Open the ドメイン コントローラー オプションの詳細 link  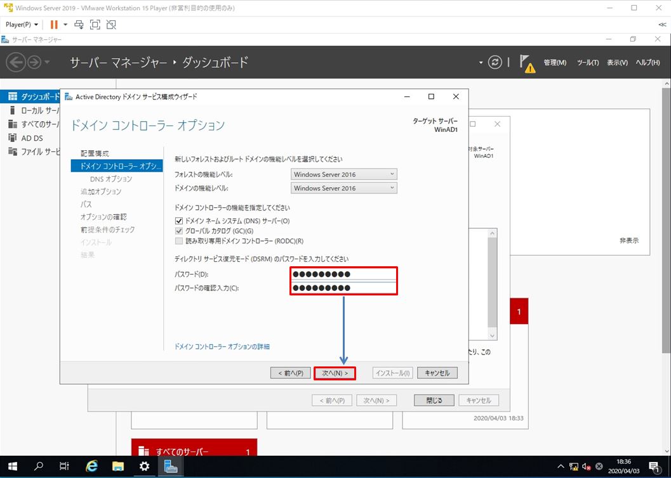coord(222,346)
